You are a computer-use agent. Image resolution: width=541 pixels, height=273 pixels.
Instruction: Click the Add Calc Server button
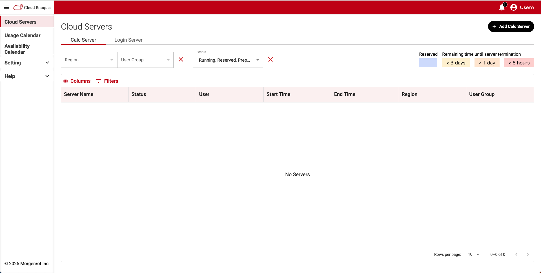coord(511,26)
